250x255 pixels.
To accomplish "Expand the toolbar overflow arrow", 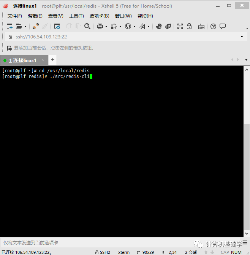I will (x=247, y=28).
